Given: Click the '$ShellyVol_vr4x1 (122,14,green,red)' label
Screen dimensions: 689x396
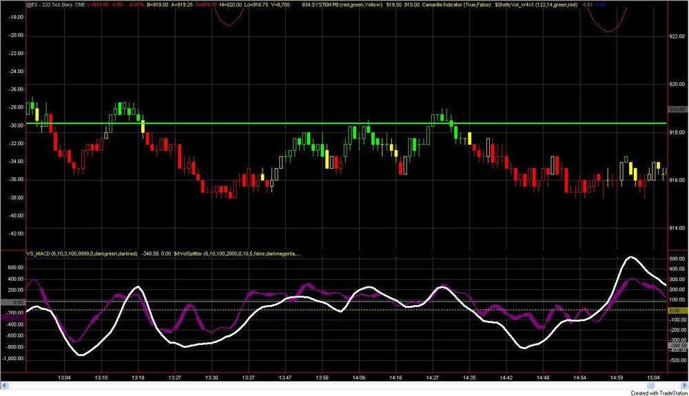Looking at the screenshot, I should click(x=536, y=5).
